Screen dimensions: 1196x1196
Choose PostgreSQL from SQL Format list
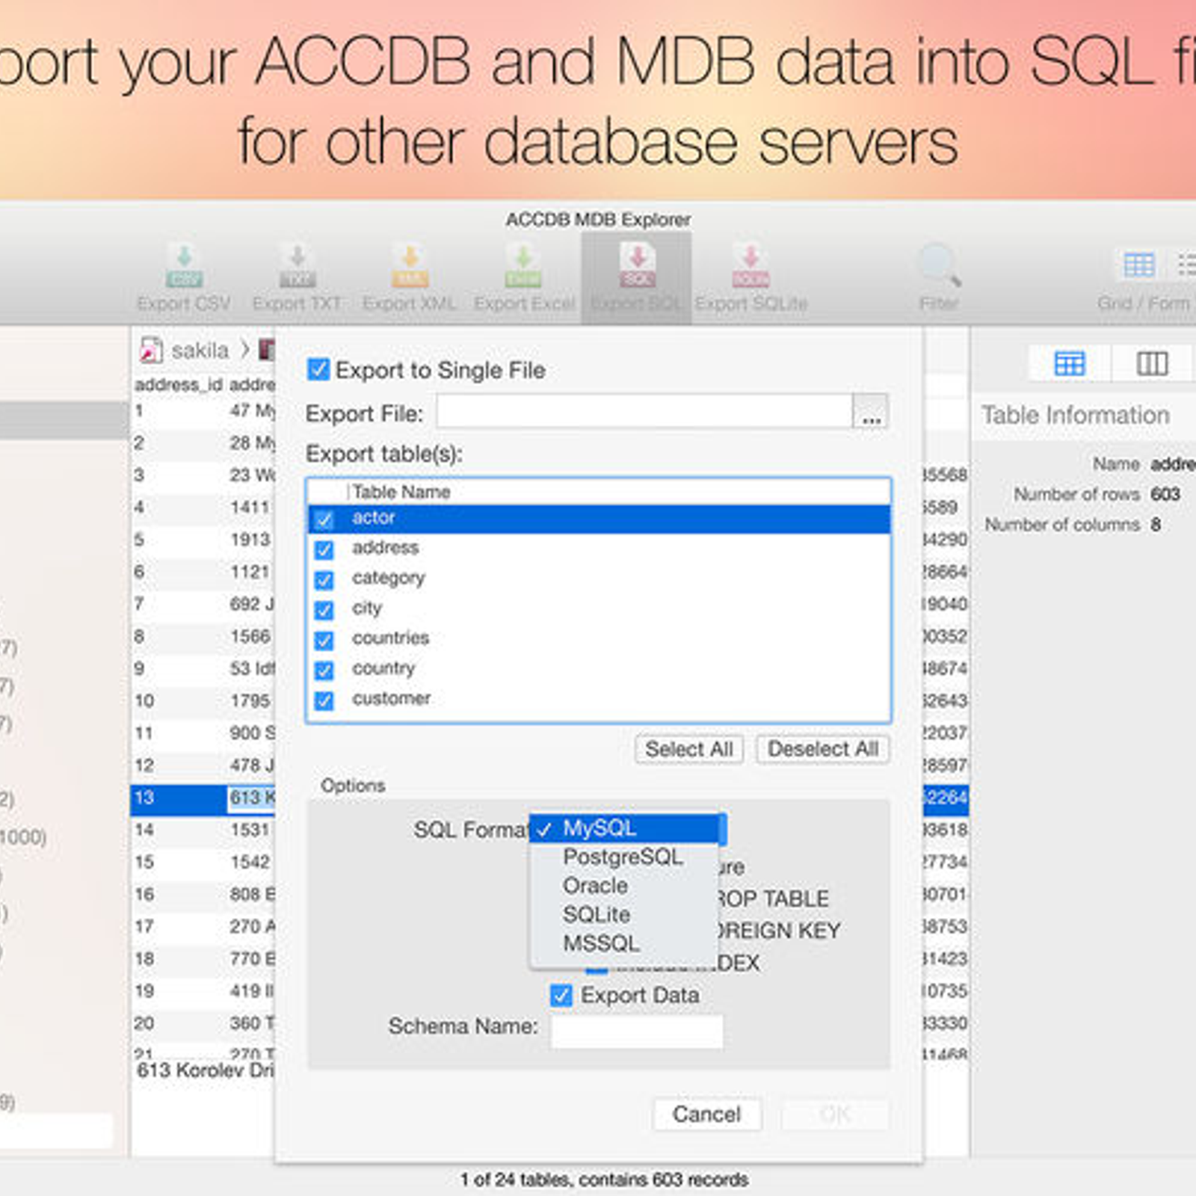[x=622, y=857]
